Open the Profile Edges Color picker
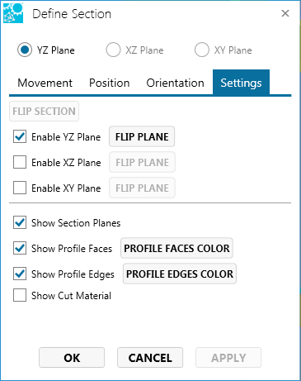This screenshot has width=301, height=381. pyautogui.click(x=180, y=274)
